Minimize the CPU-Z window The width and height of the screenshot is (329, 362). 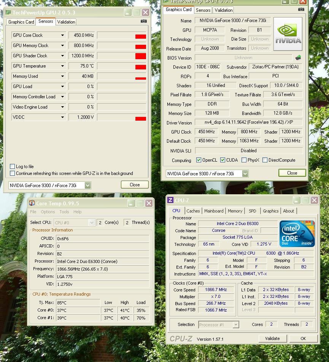click(x=297, y=200)
